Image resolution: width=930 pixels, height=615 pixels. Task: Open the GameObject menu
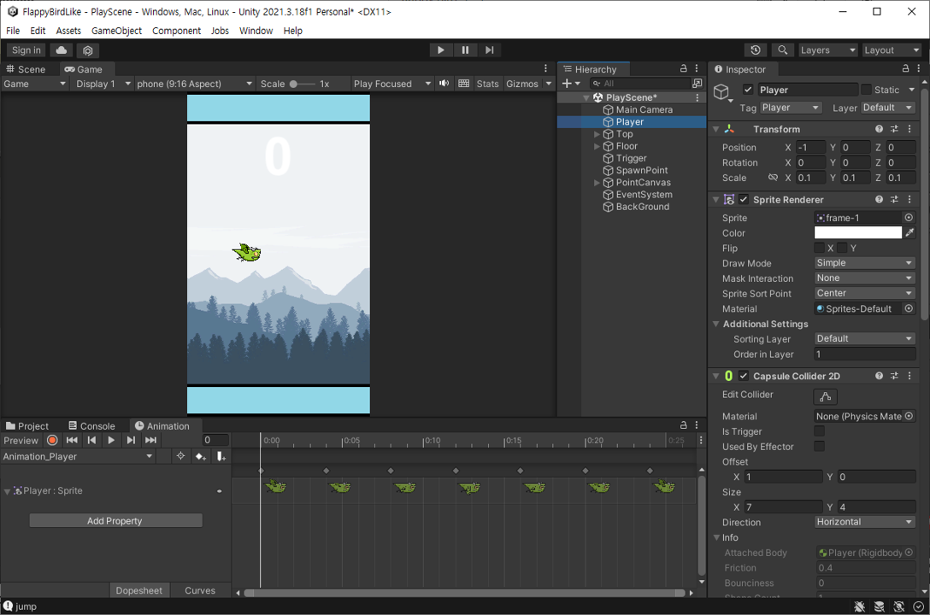116,31
